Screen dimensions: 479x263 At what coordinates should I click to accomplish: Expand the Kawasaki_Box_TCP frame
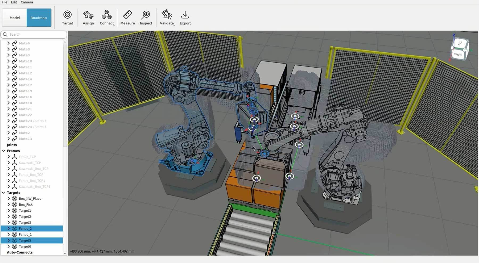[9, 169]
